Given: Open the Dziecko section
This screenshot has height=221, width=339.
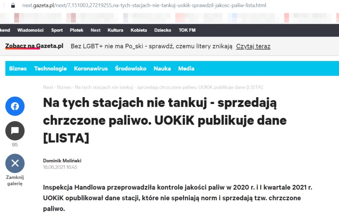Looking at the screenshot, I should 163,30.
